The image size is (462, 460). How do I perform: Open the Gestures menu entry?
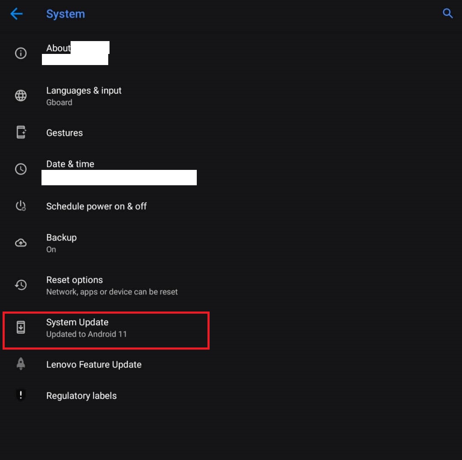65,133
